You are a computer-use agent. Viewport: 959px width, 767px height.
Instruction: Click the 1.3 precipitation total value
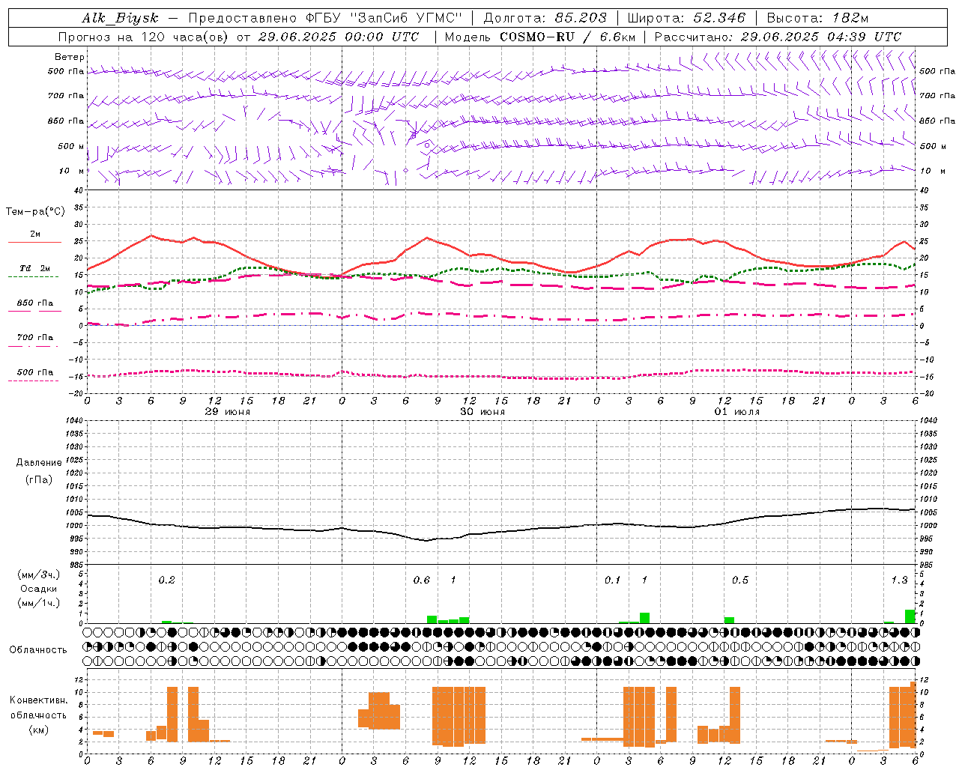pos(899,580)
